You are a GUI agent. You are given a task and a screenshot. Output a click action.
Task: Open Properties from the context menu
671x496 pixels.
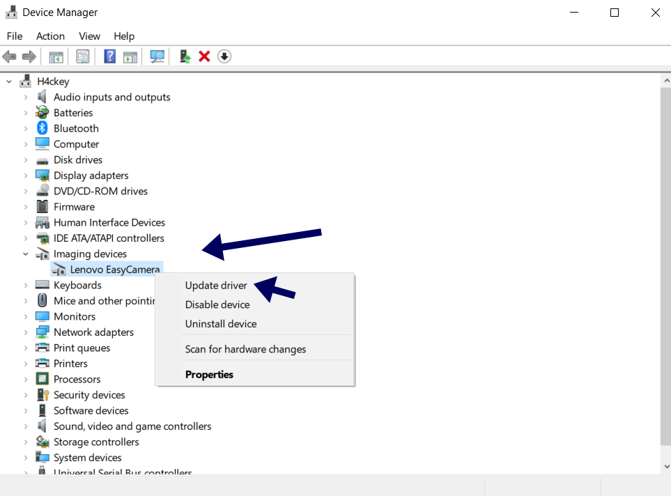(x=209, y=375)
